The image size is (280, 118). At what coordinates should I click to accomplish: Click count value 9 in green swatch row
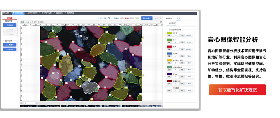[176, 42]
